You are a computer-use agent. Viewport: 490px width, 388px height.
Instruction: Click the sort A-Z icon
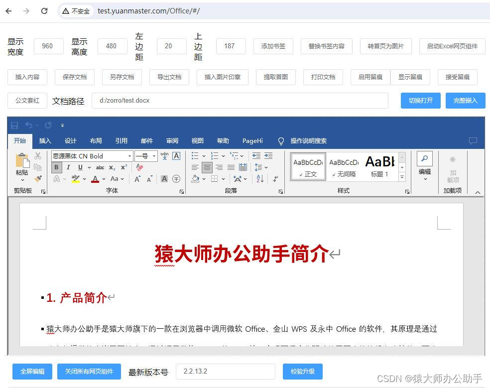coord(259,178)
